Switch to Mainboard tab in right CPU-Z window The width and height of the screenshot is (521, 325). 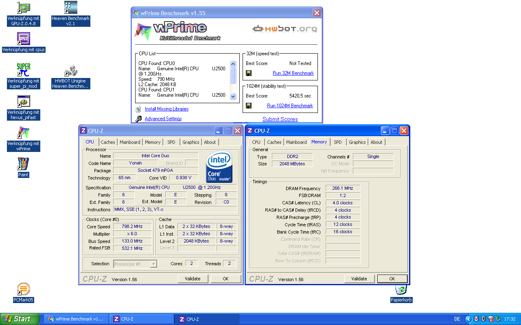click(296, 142)
